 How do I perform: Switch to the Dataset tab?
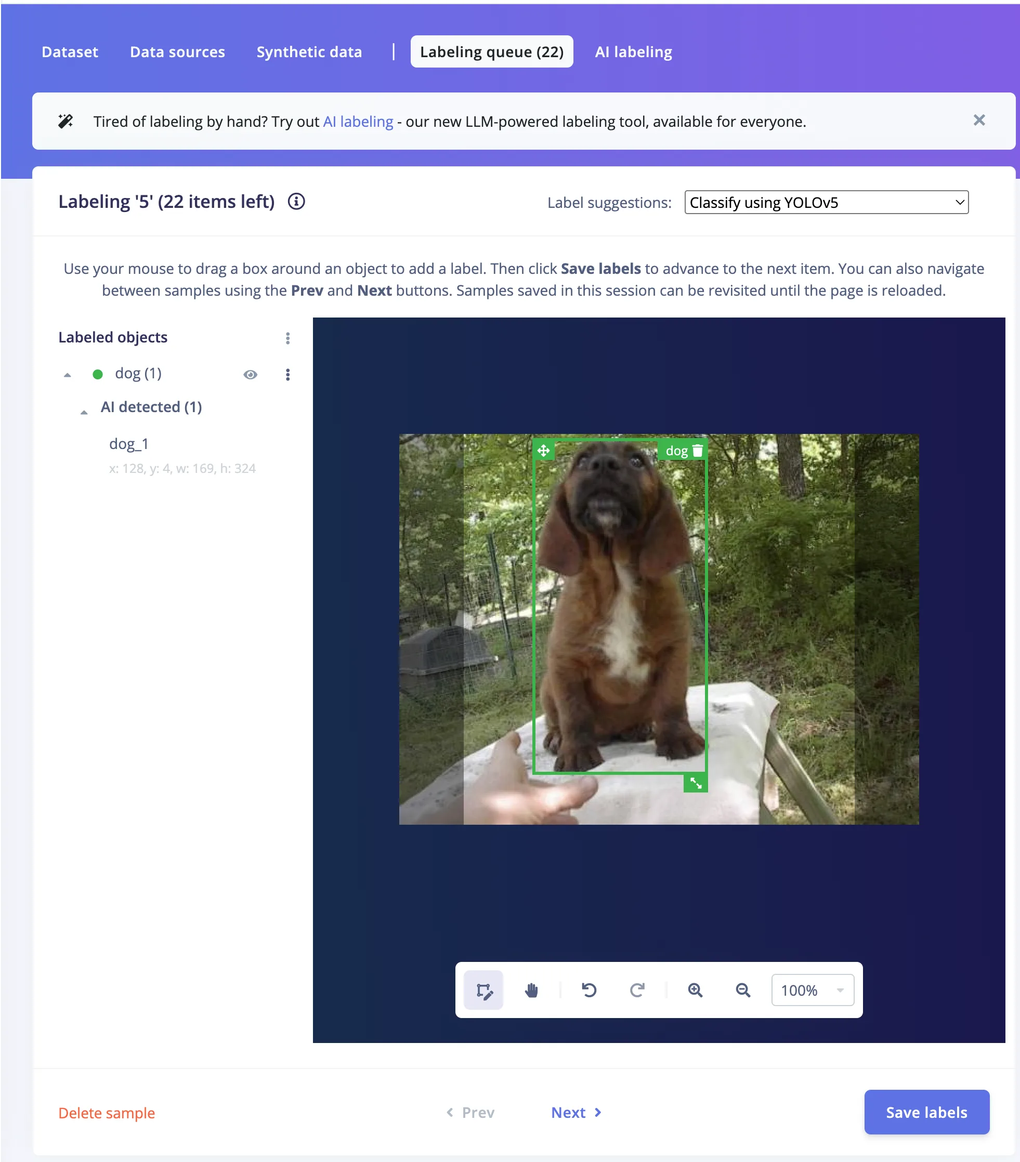click(x=70, y=52)
